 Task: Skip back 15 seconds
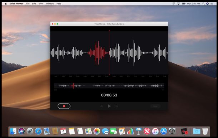(x=101, y=106)
